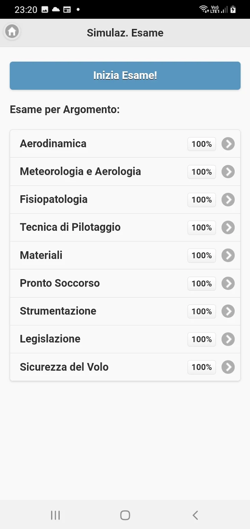Open the Aerodinamica topic row
Screen dimensions: 250x529
(53, 144)
